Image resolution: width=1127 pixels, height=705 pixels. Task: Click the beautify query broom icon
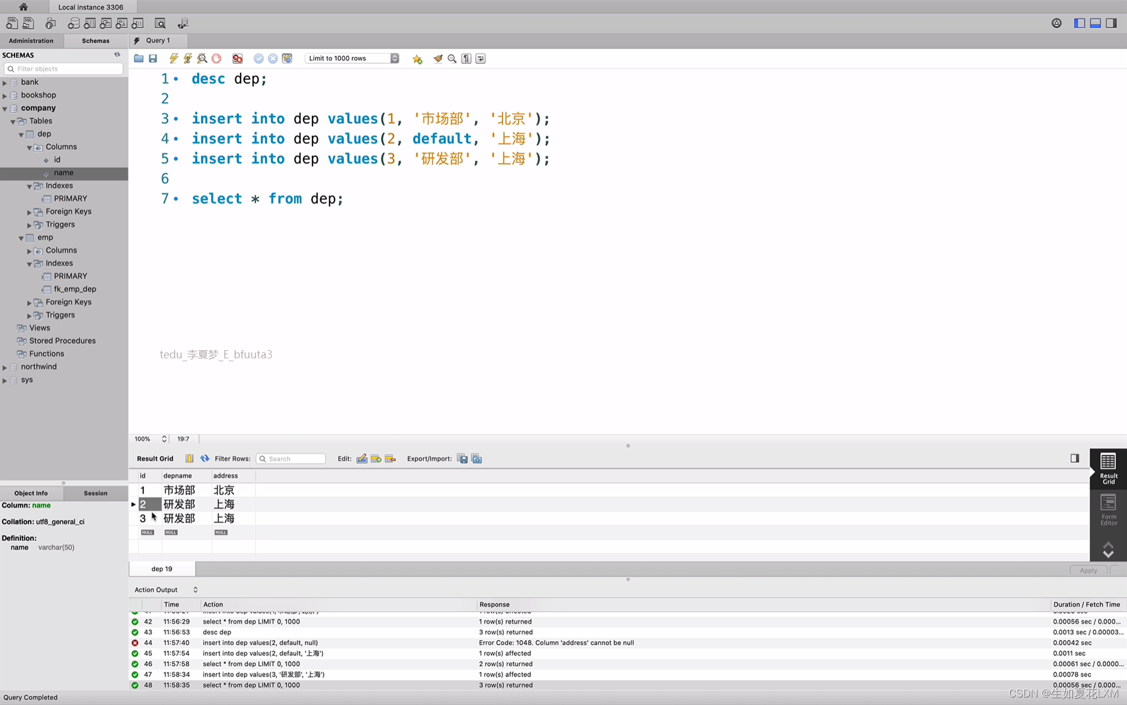pos(438,59)
